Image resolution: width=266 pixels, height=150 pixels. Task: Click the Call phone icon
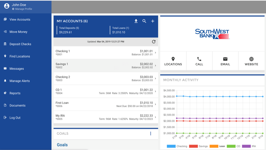click(199, 59)
